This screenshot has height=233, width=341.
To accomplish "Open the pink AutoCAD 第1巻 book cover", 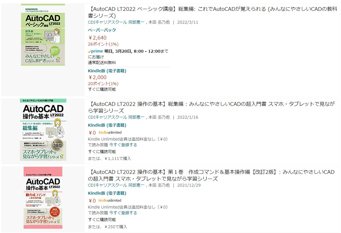I will pos(43,197).
